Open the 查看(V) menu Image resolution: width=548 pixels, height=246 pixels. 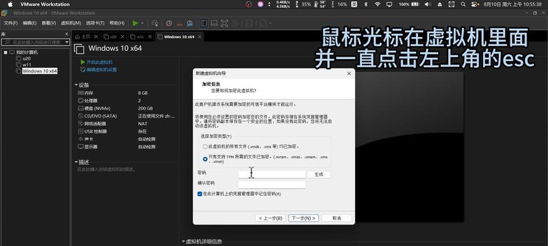[x=49, y=23]
